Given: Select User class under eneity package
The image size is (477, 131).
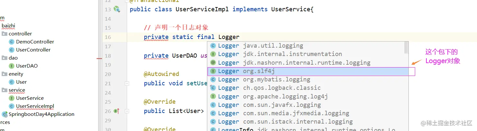Looking at the screenshot, I should point(22,82).
